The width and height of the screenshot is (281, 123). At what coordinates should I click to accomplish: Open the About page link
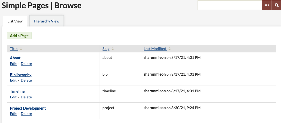click(x=15, y=58)
